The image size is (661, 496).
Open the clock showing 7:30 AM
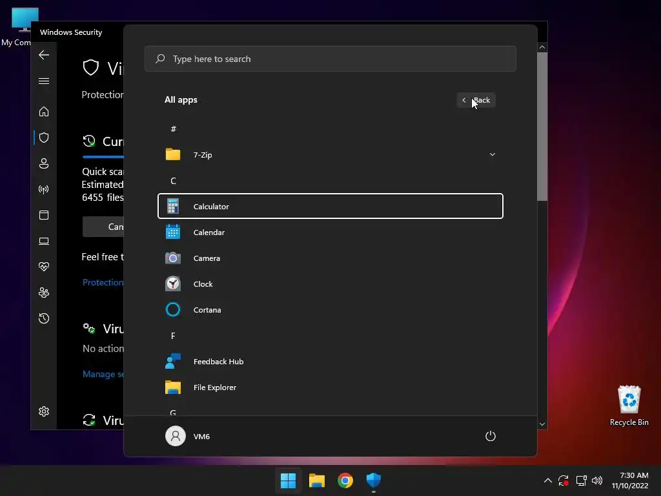(630, 480)
